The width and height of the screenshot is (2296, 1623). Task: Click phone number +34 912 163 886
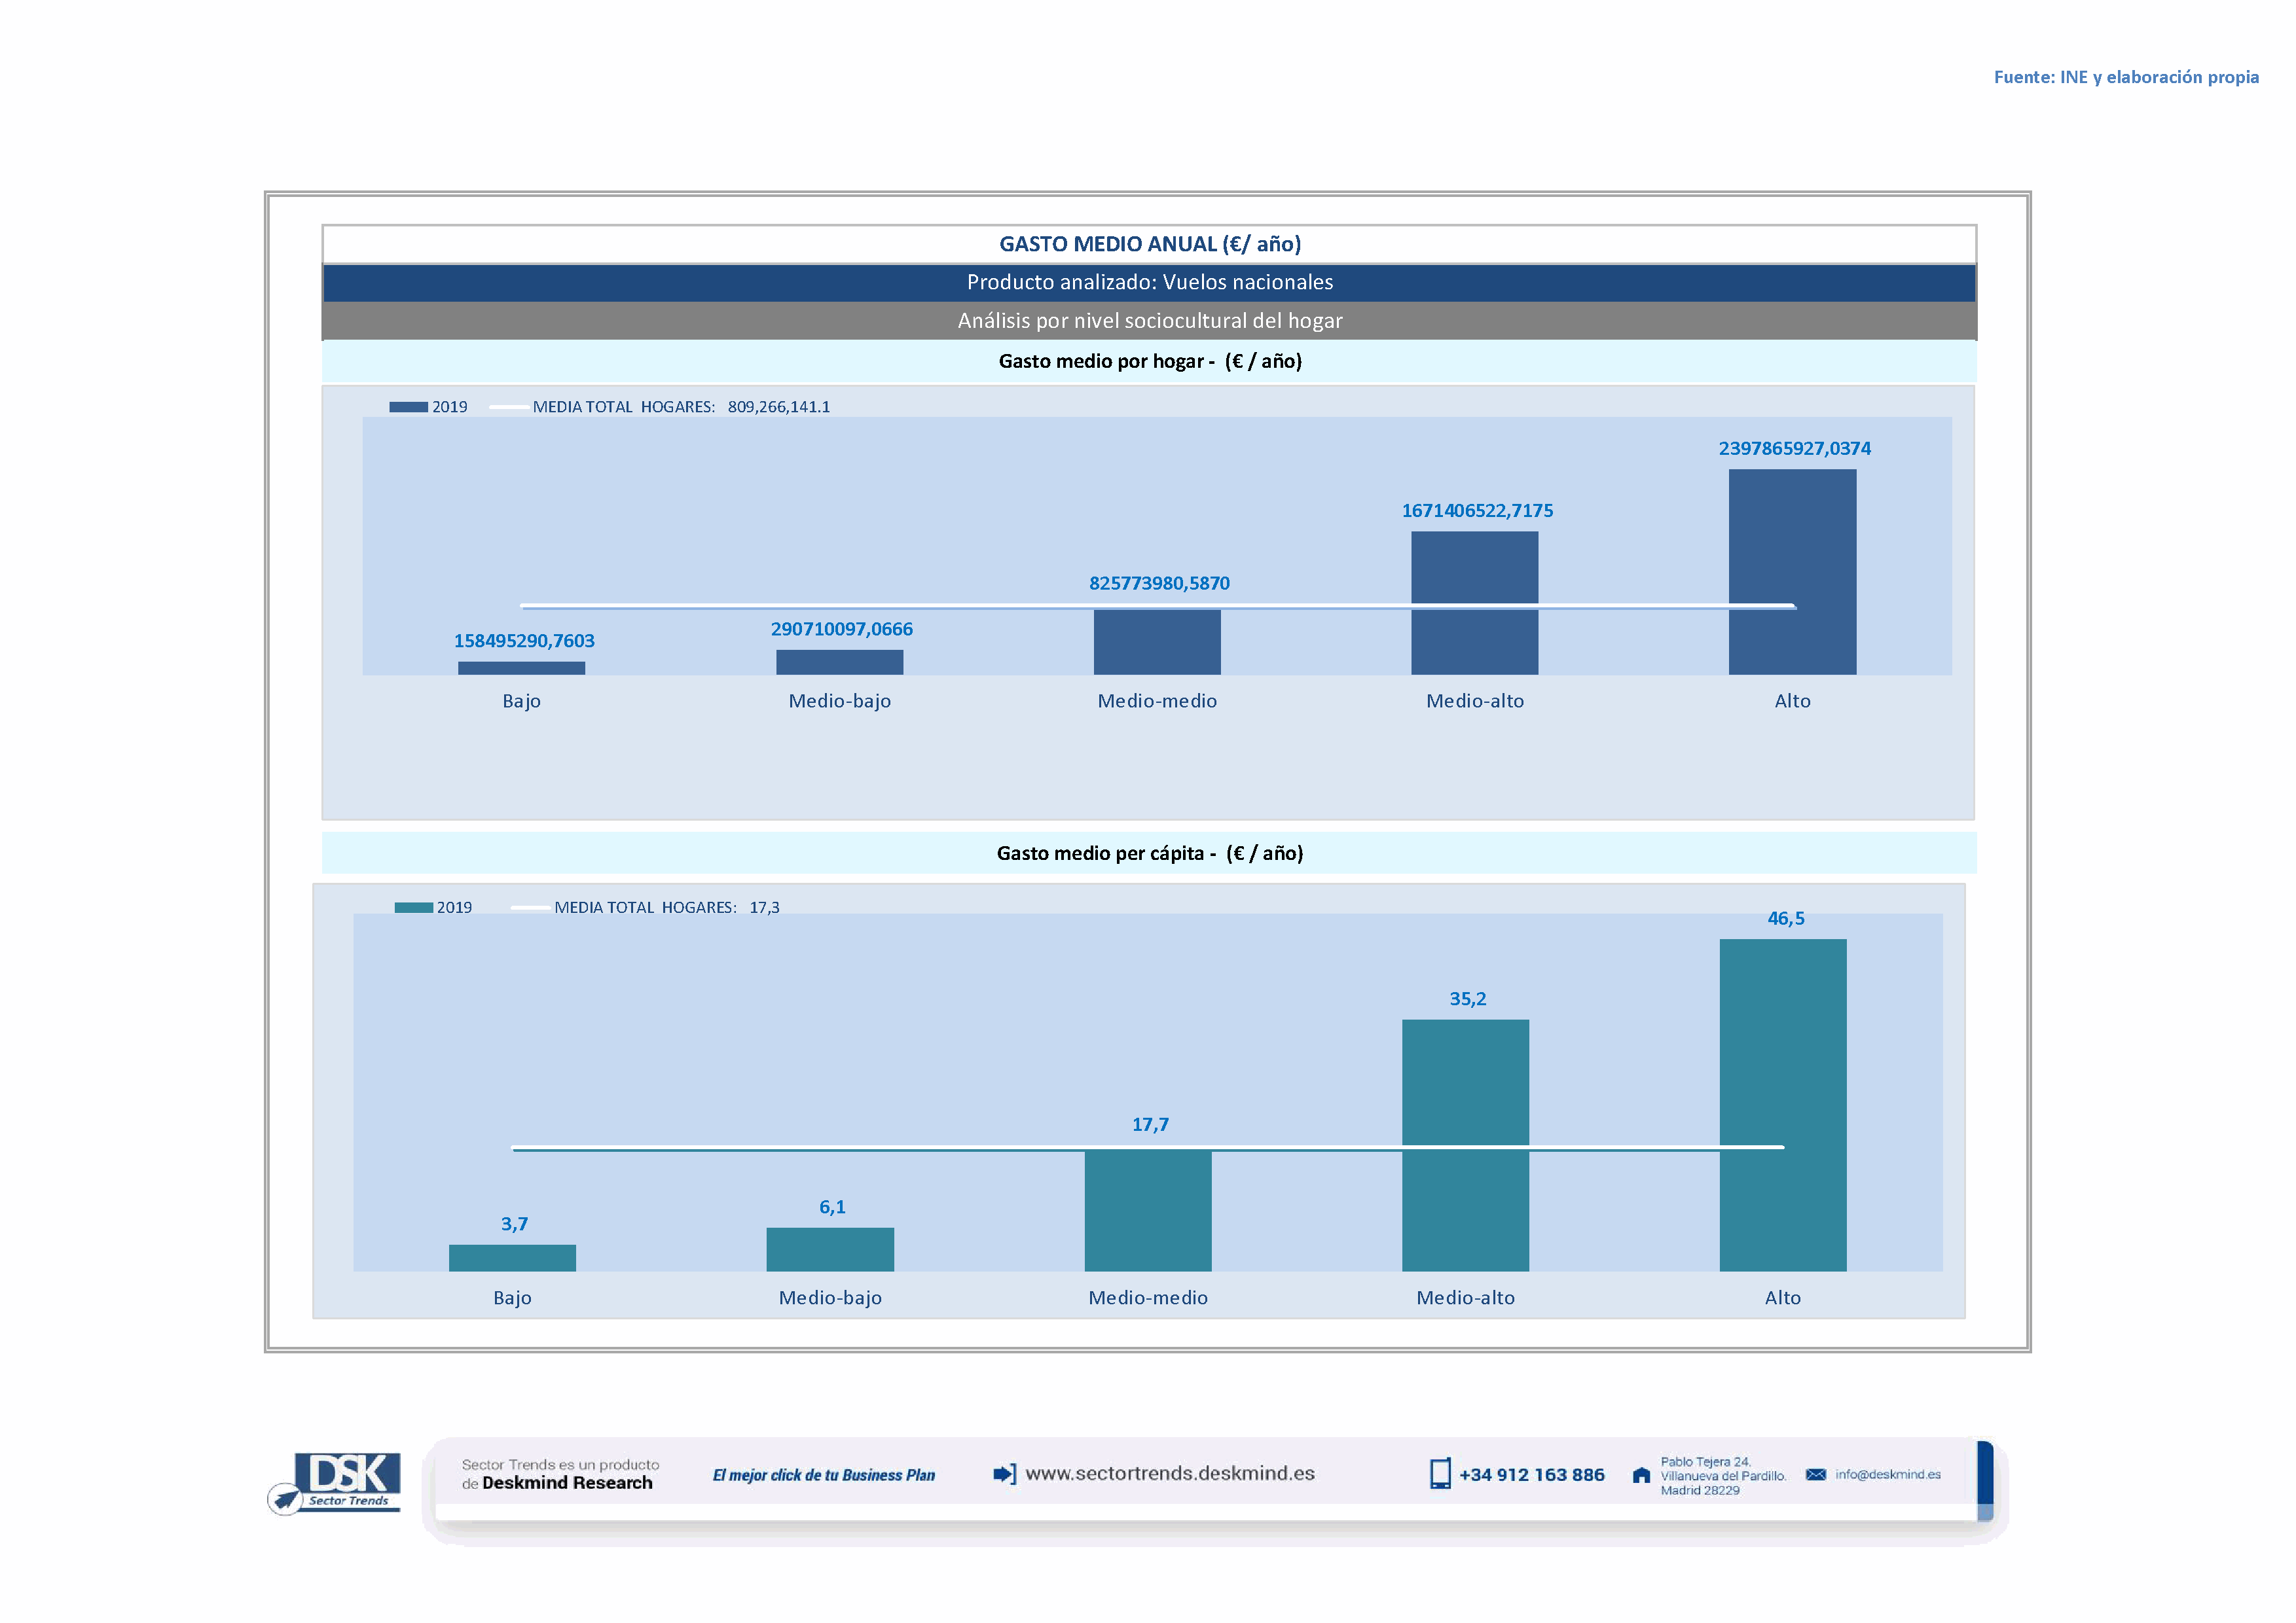click(1531, 1475)
